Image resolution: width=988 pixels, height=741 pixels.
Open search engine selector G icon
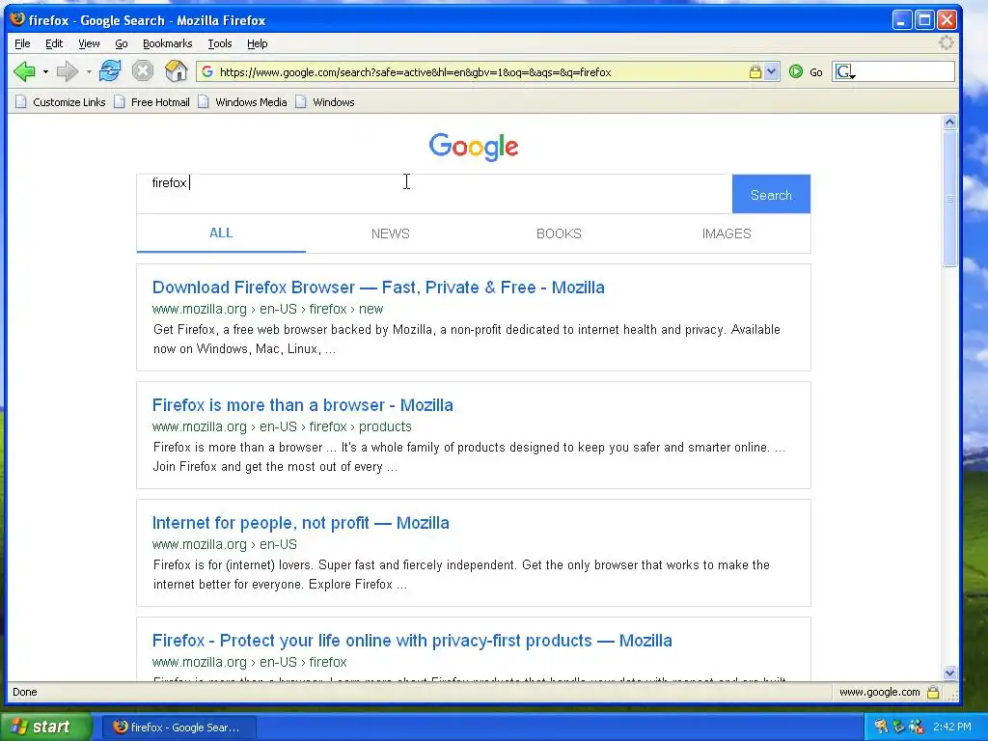845,71
